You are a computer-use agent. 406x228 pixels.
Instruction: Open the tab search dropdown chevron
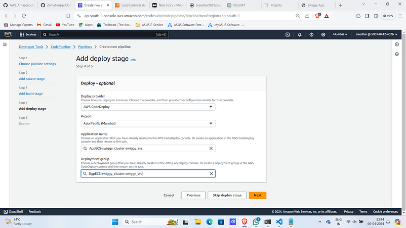363,4
